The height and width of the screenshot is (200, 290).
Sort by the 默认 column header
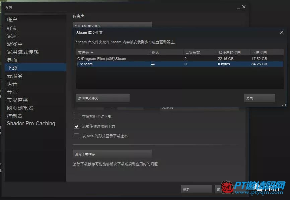pyautogui.click(x=166, y=52)
